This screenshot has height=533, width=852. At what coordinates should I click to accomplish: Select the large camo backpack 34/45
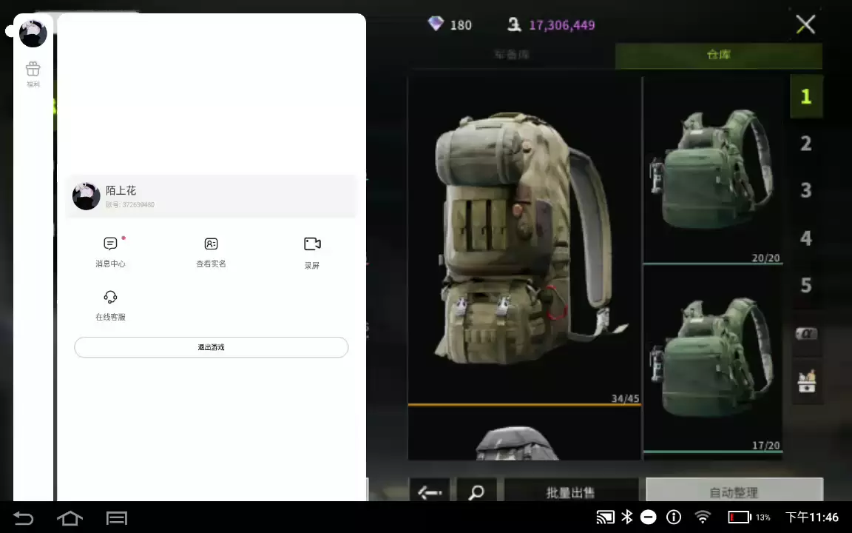[524, 241]
